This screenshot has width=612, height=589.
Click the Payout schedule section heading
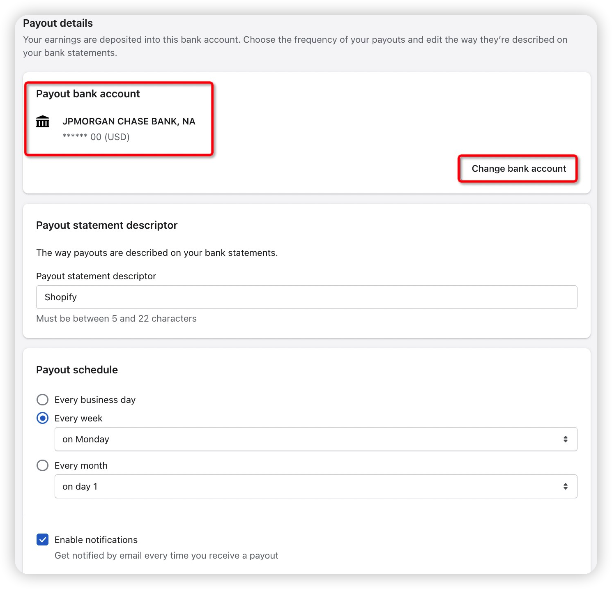tap(77, 370)
